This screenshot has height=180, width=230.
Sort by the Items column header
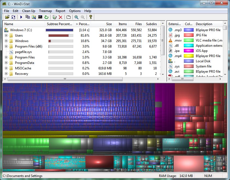121,24
